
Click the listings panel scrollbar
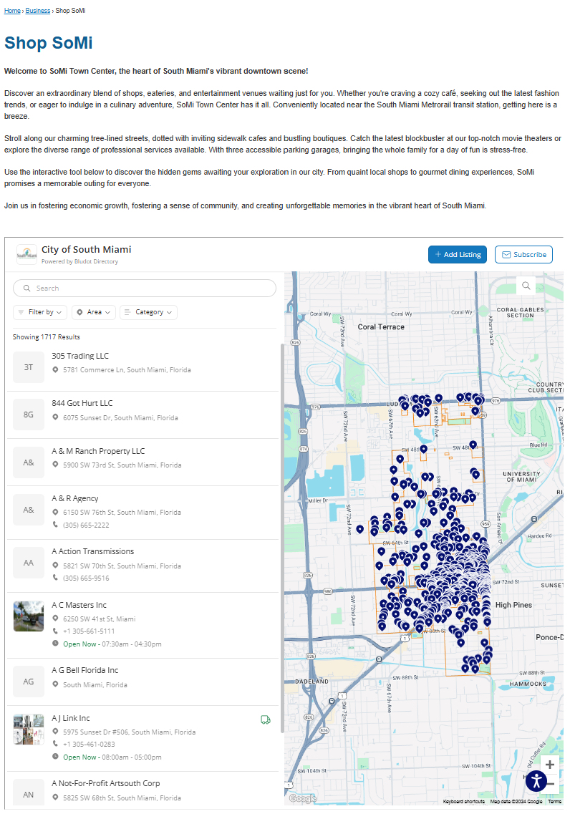click(x=281, y=537)
